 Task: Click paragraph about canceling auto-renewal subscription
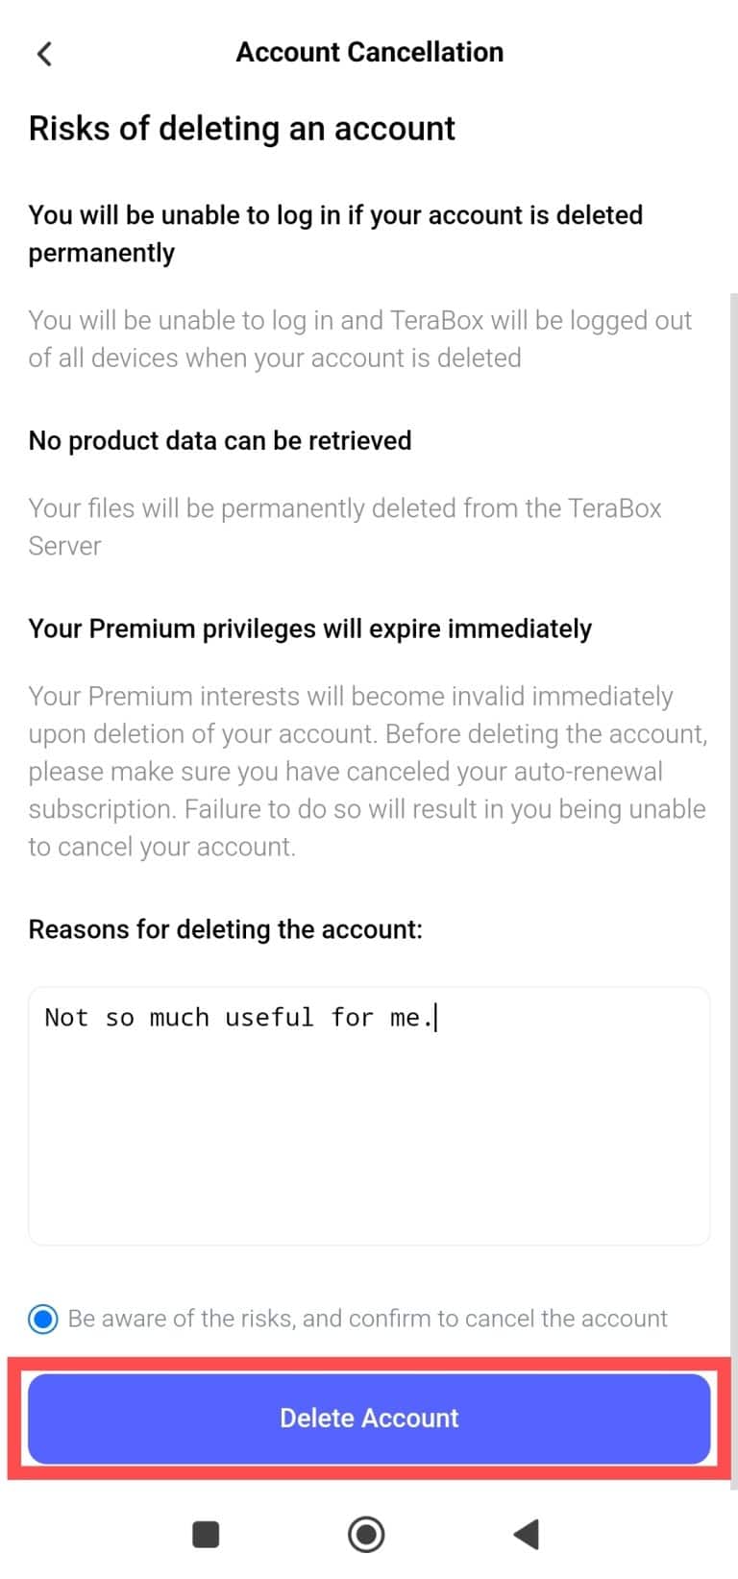tap(368, 772)
